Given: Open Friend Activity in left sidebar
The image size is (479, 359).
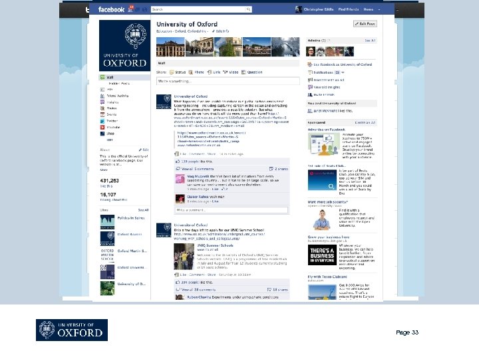Looking at the screenshot, I should pyautogui.click(x=114, y=96).
